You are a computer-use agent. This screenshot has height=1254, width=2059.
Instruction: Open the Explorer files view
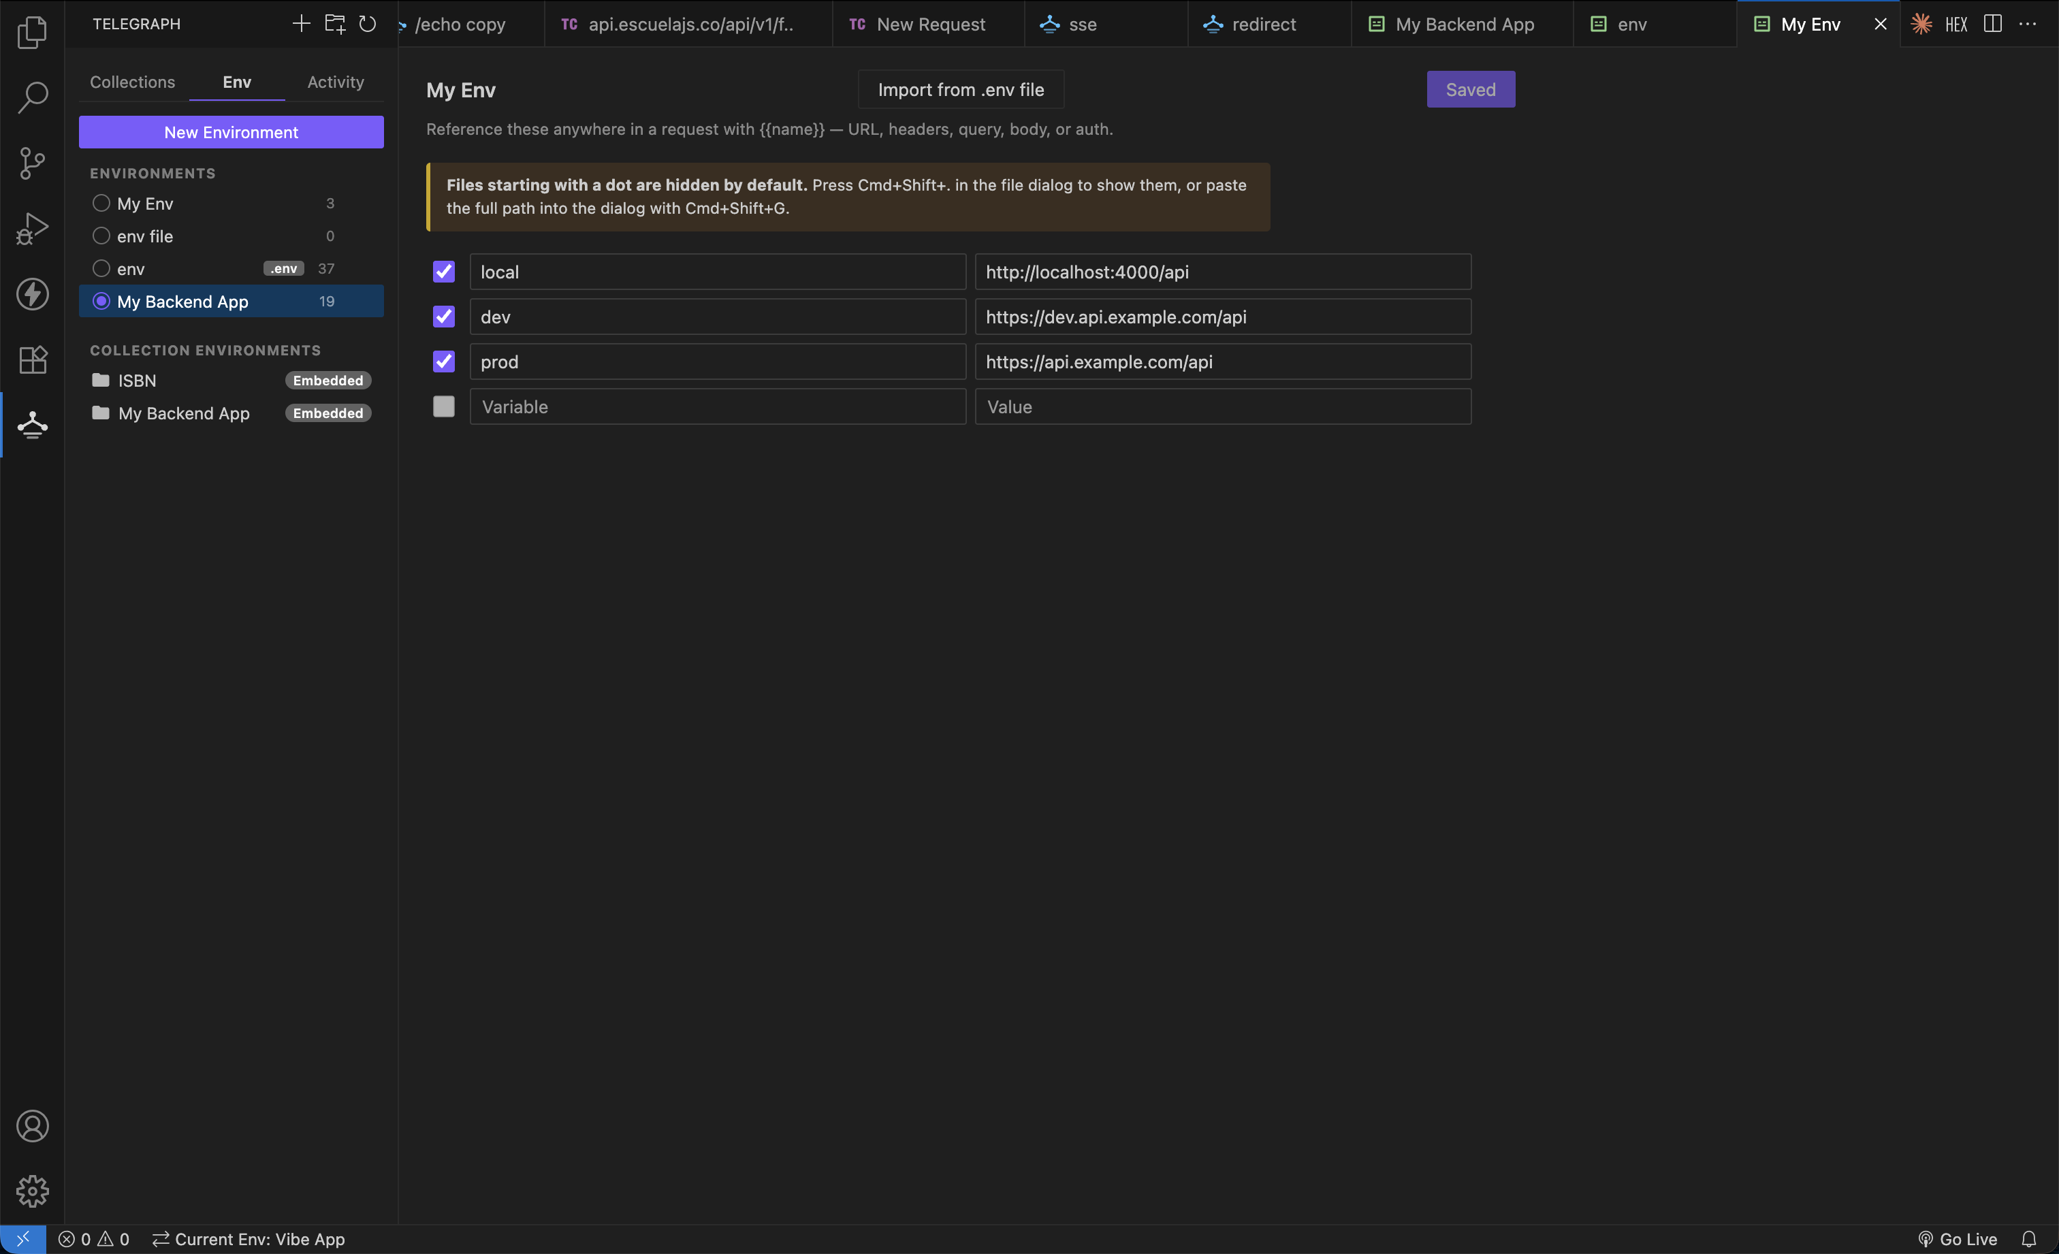(x=32, y=32)
